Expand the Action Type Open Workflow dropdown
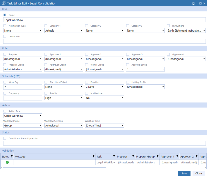This screenshot has height=178, width=207. click(x=23, y=116)
